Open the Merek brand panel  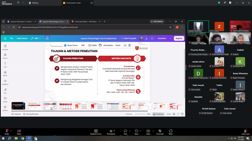click(x=5, y=73)
